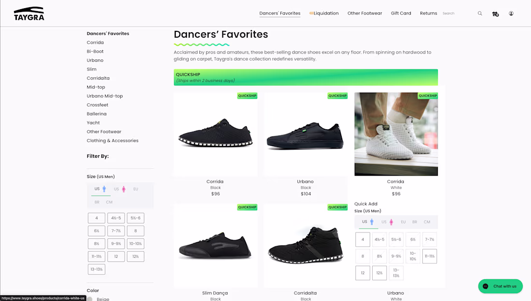This screenshot has height=301, width=531.
Task: Toggle the 13-13½ size filter in sidebar
Action: pyautogui.click(x=97, y=270)
